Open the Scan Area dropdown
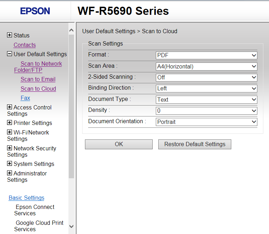269x234 pixels. pos(206,66)
